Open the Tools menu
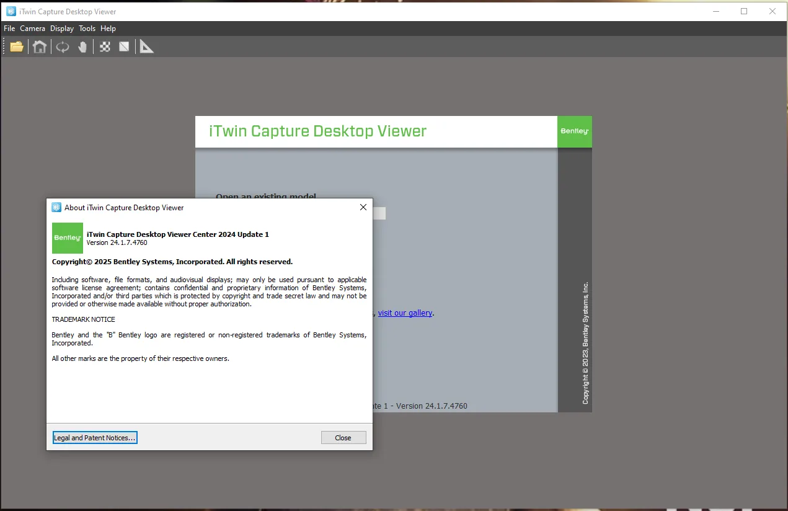788x511 pixels. coord(87,29)
